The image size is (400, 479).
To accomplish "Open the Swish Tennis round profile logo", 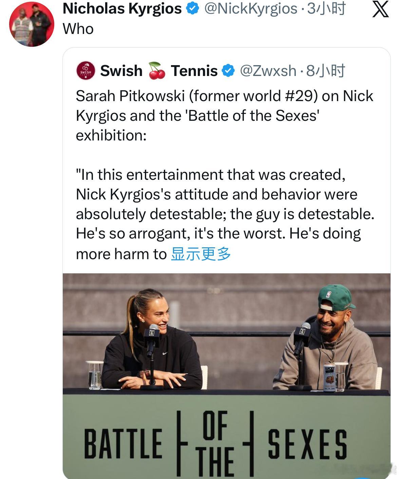I will (x=85, y=71).
